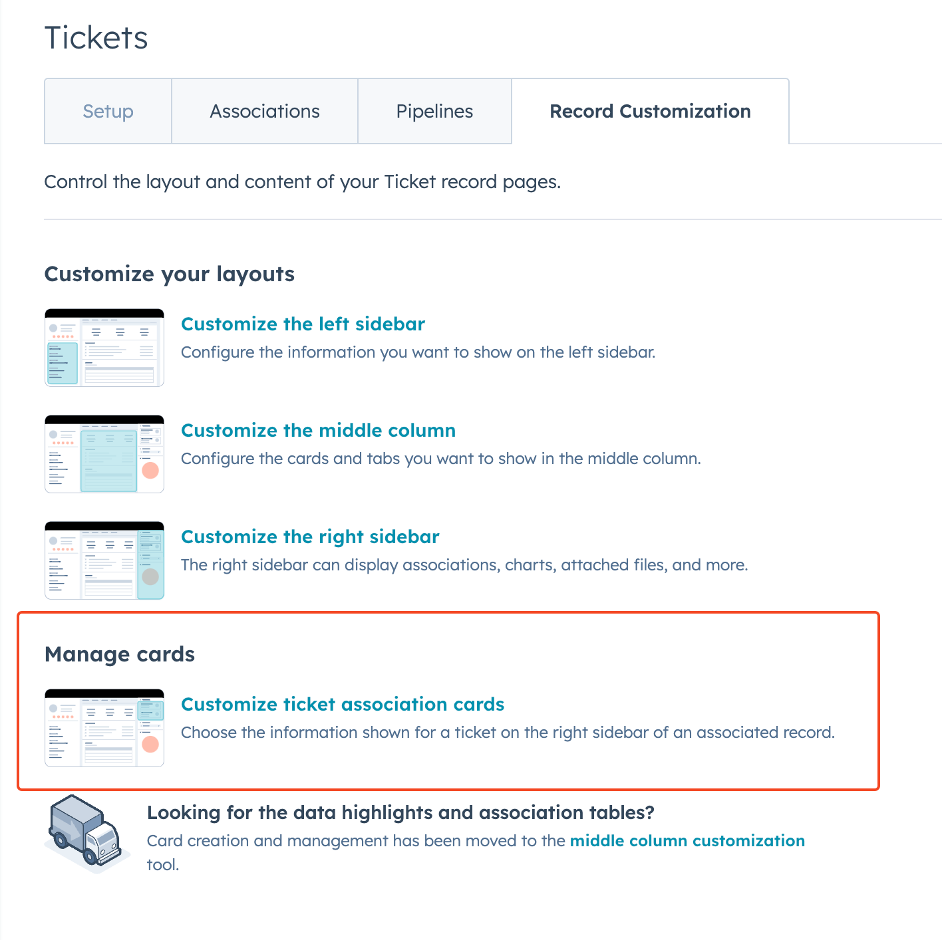Click the right sidebar description text

coord(464,565)
